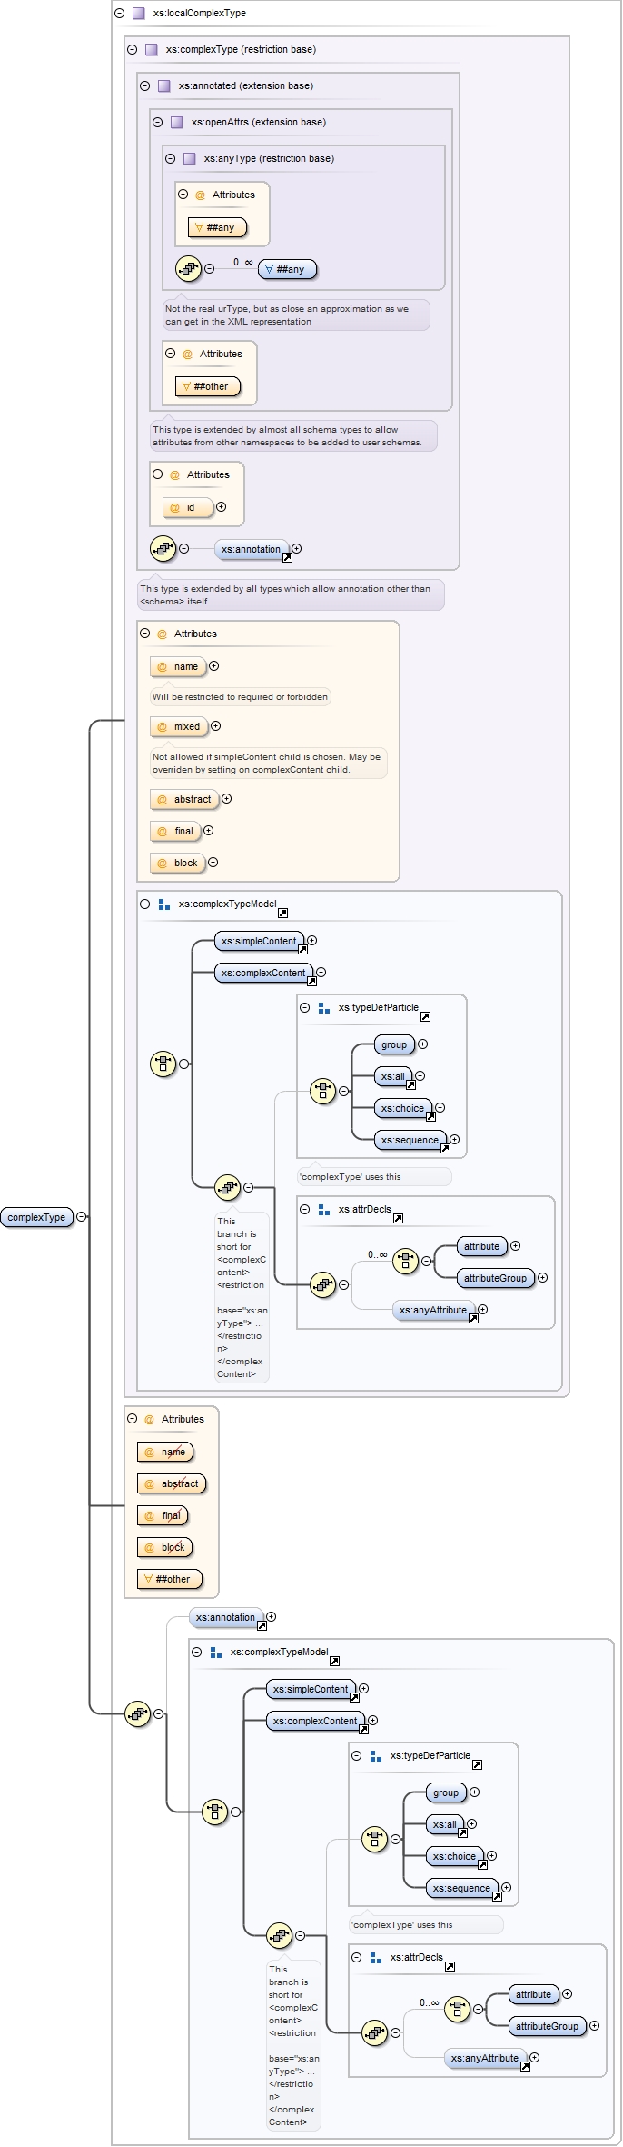This screenshot has width=623, height=2147.
Task: Collapse Attributes group containing id
Action: click(157, 474)
